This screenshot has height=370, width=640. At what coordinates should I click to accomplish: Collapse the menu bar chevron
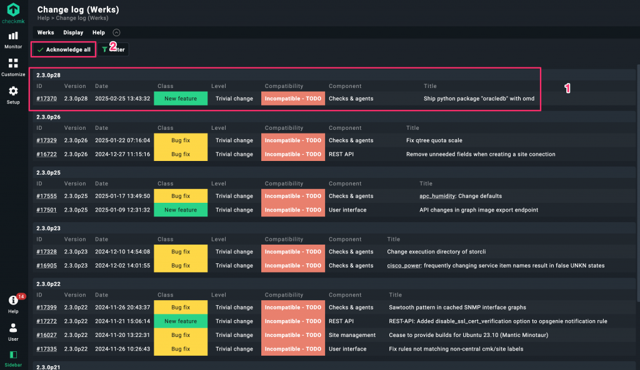116,32
